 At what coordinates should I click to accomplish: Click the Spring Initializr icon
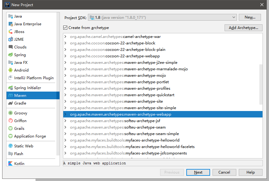click(x=10, y=88)
